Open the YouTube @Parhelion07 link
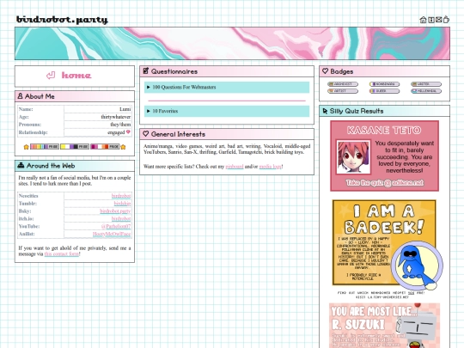Screen dimensions: 464x348 pos(116,226)
